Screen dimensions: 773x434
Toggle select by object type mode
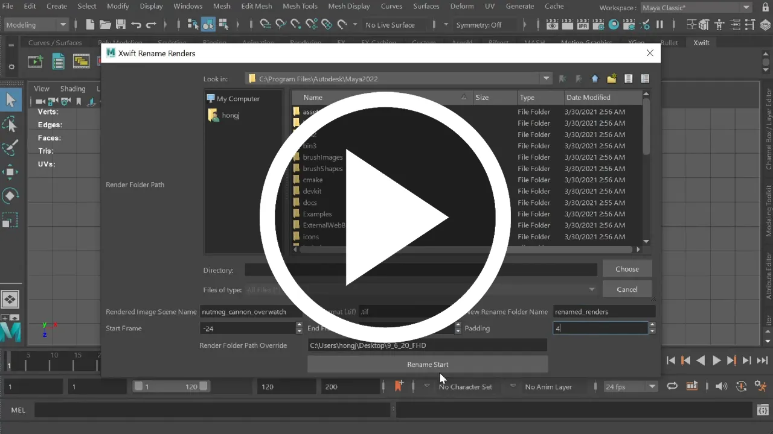click(208, 25)
